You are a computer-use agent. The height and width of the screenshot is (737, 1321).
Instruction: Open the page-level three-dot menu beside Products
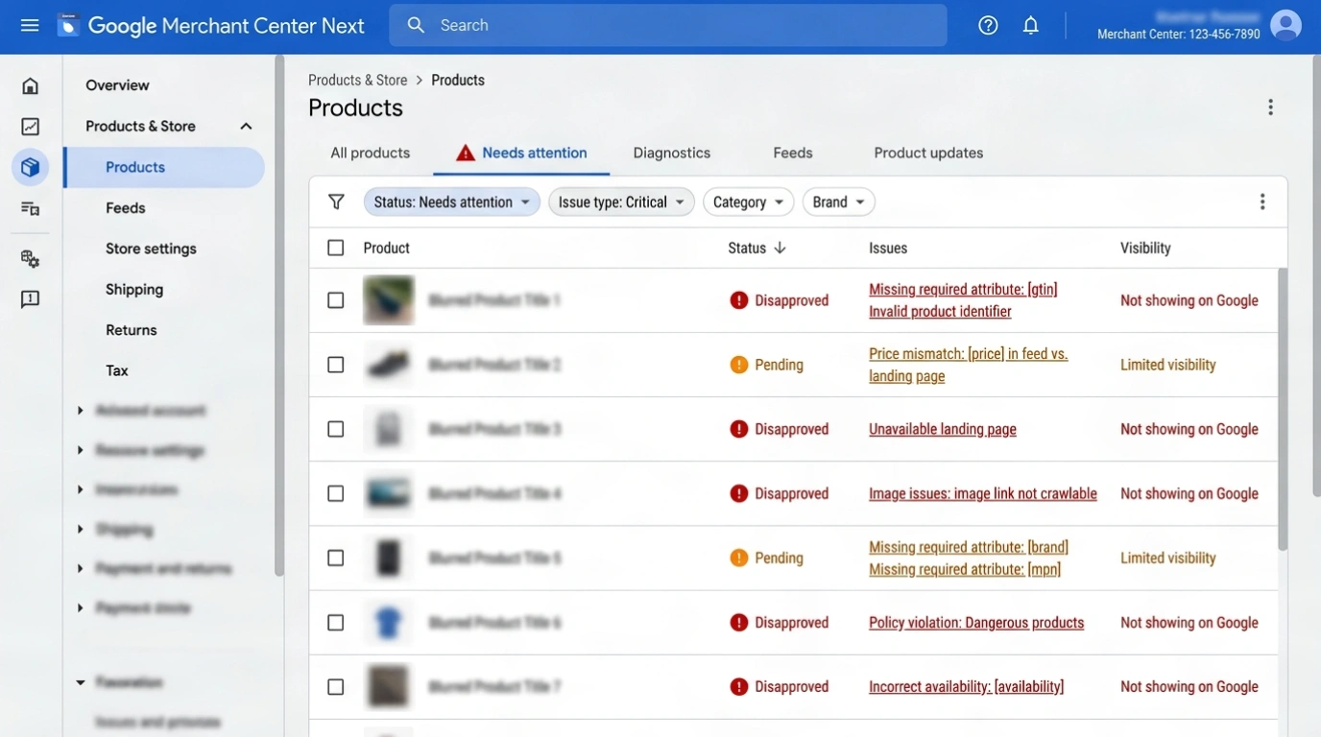pyautogui.click(x=1270, y=107)
